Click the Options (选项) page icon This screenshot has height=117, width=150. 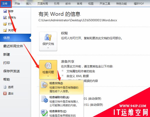coord(5,87)
